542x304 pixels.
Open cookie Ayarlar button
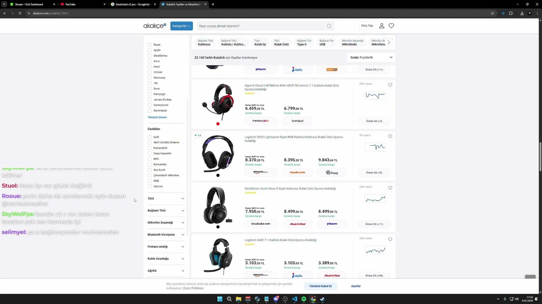[x=356, y=286]
